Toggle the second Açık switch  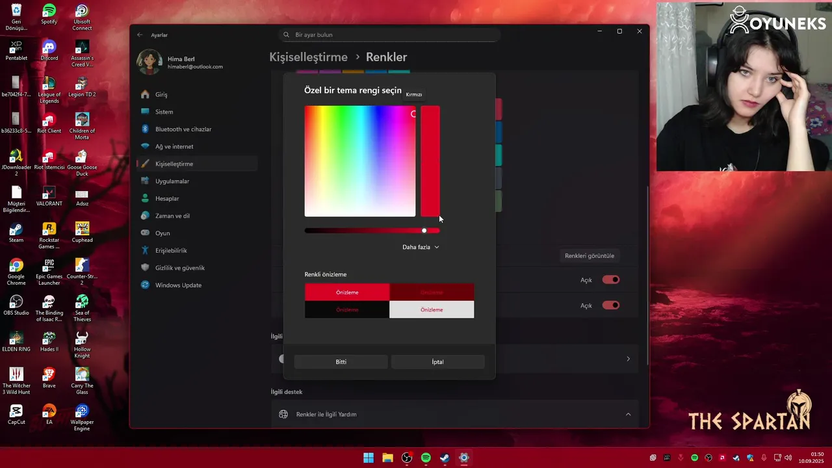(611, 305)
